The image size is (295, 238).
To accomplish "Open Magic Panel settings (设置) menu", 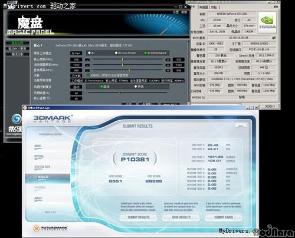I will click(176, 12).
